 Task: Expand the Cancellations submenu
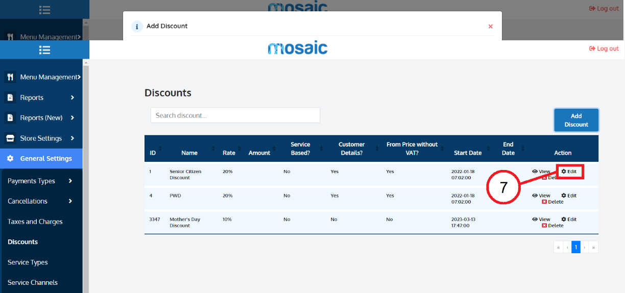[70, 201]
